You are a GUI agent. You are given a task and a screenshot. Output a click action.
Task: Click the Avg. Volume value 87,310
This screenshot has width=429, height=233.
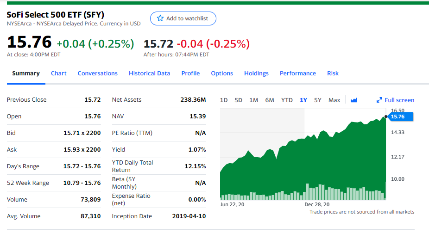(x=90, y=216)
